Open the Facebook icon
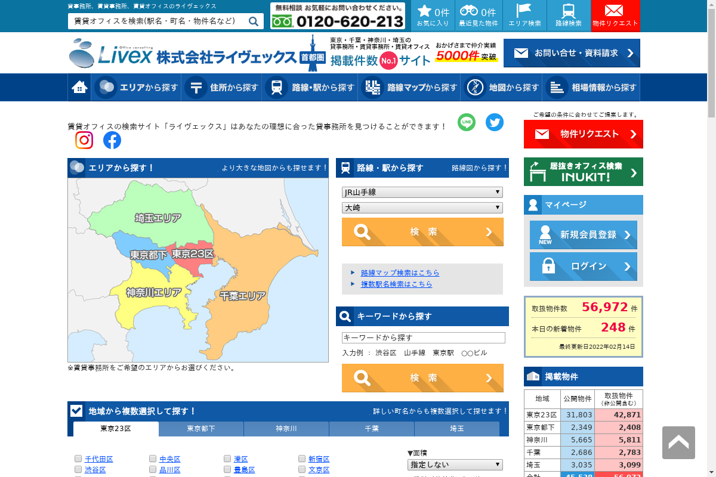This screenshot has height=477, width=716. pyautogui.click(x=112, y=140)
